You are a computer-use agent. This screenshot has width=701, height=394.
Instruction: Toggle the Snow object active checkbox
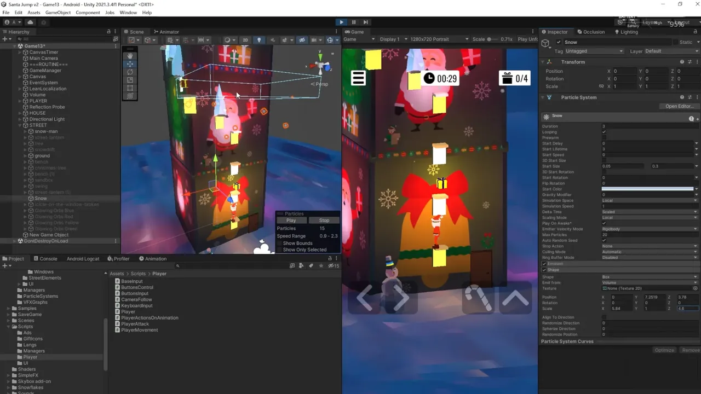pyautogui.click(x=559, y=42)
